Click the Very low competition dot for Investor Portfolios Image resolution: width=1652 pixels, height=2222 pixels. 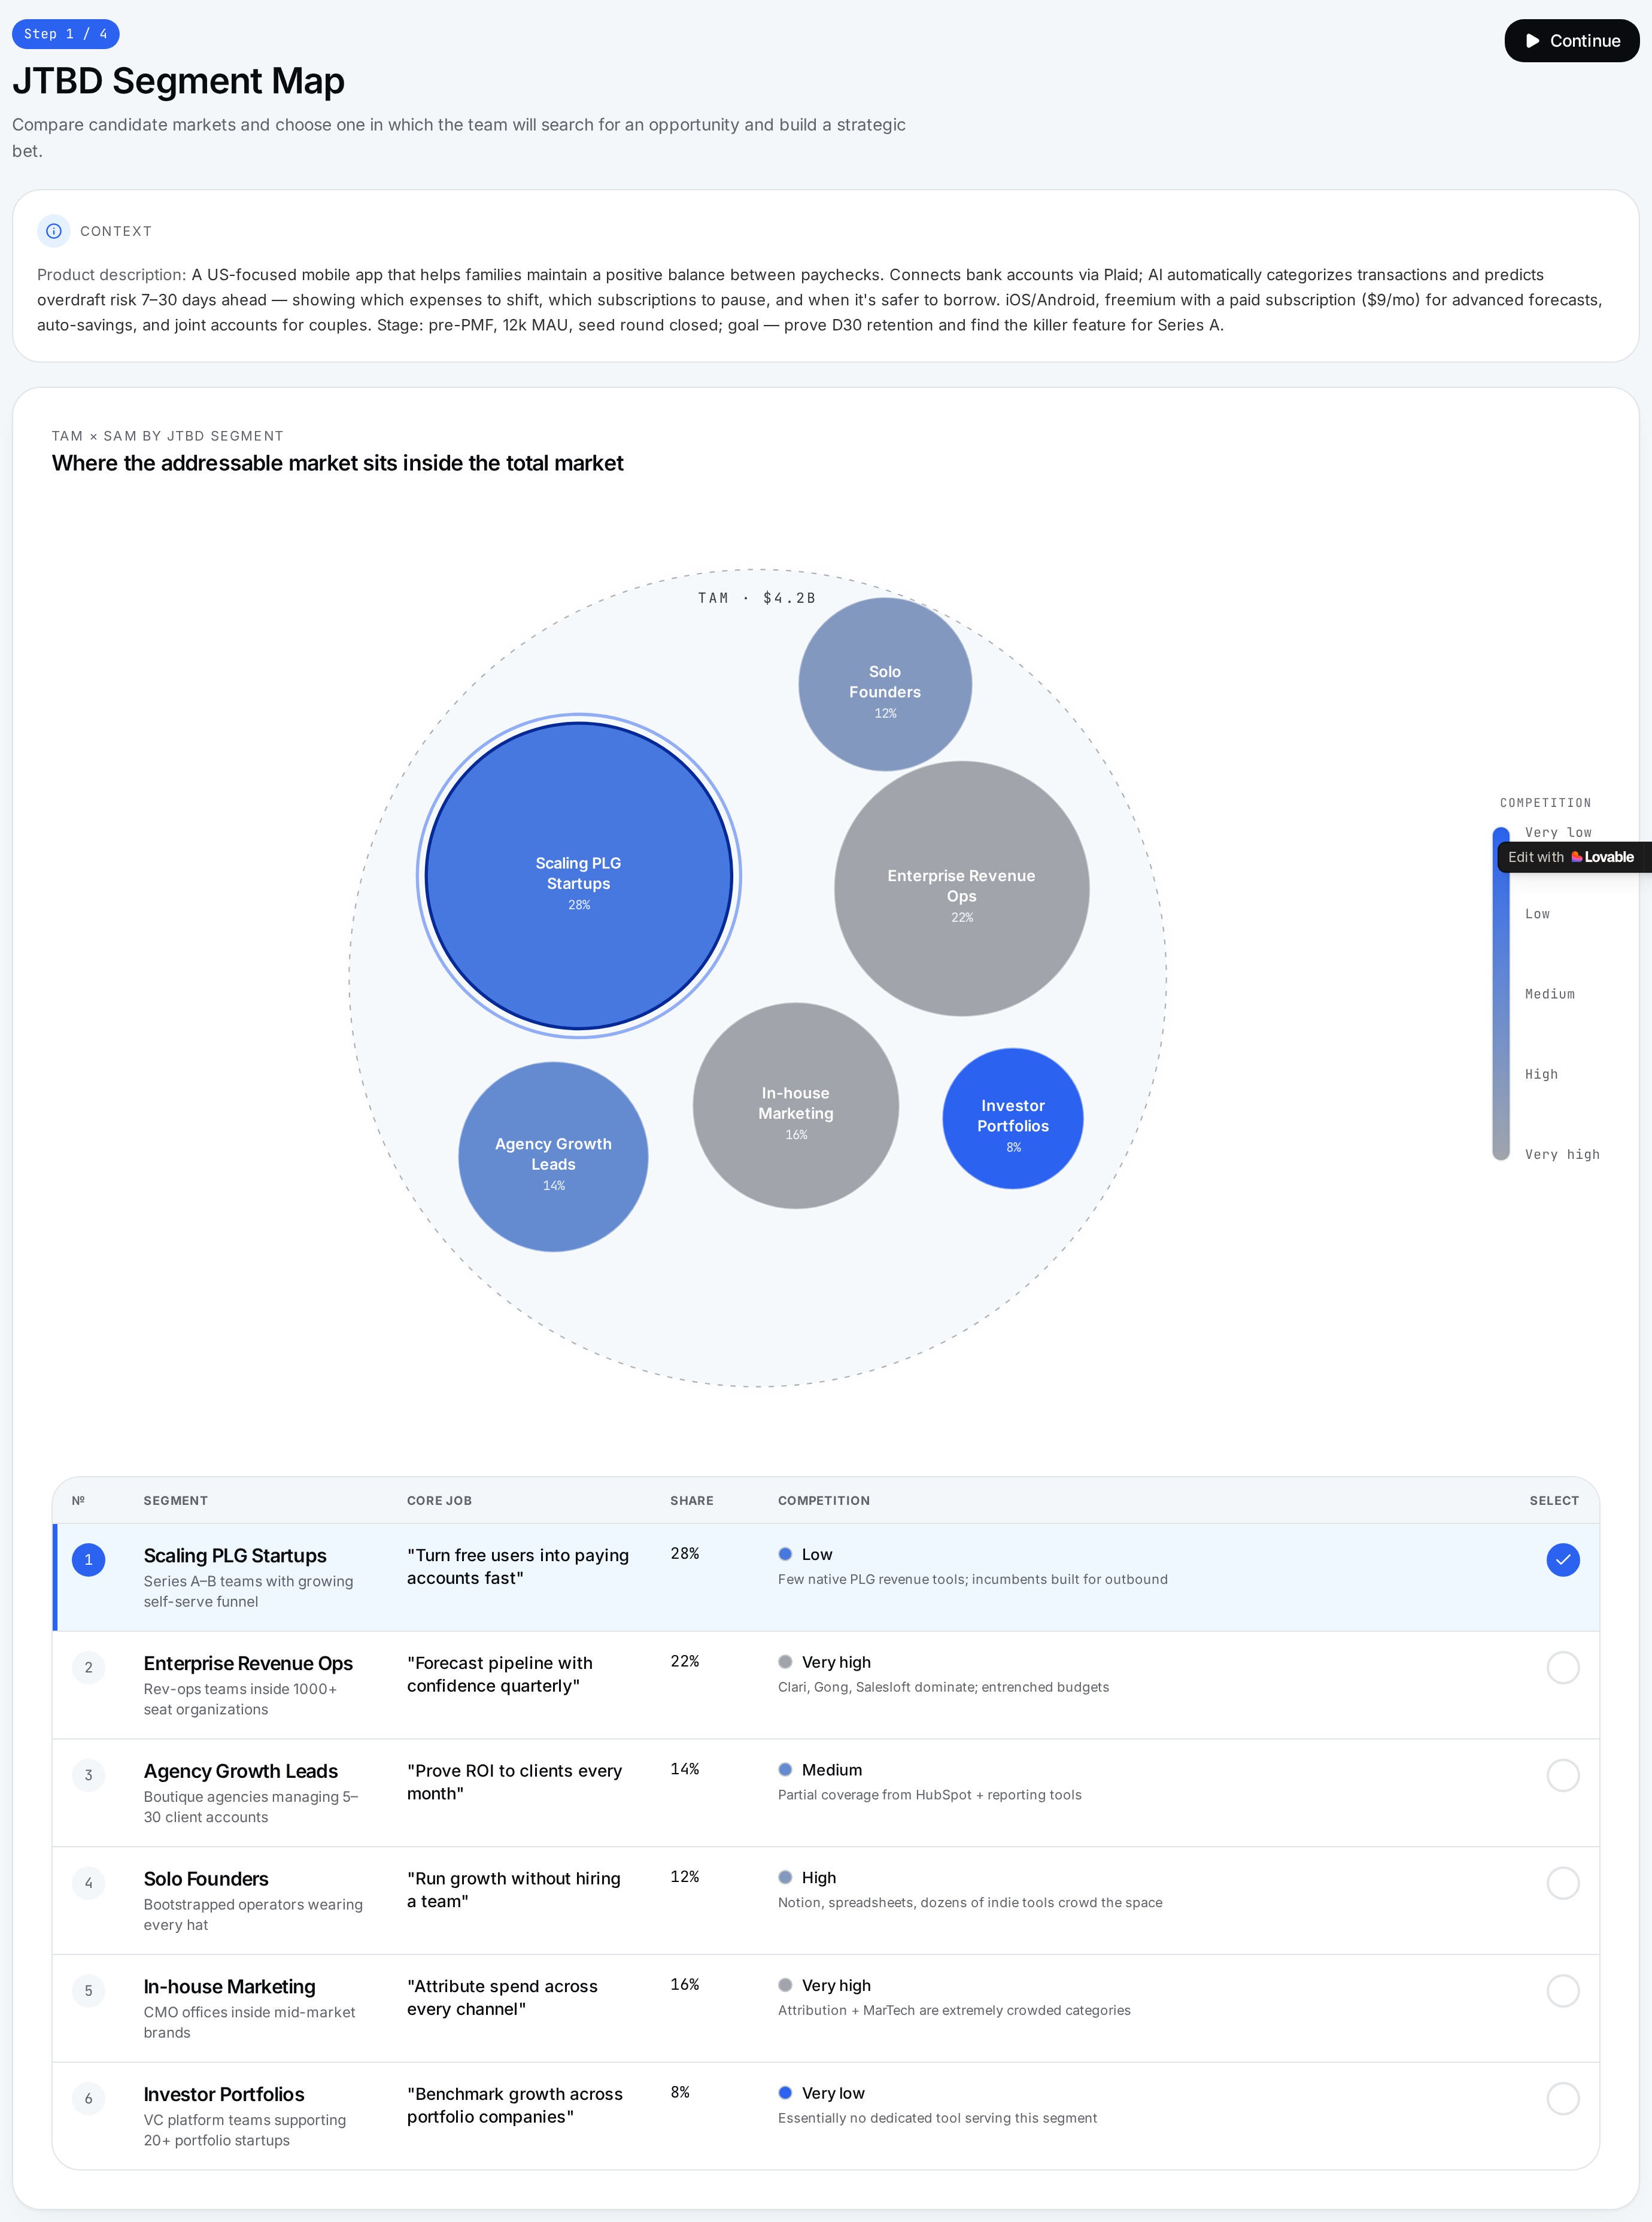[785, 2093]
